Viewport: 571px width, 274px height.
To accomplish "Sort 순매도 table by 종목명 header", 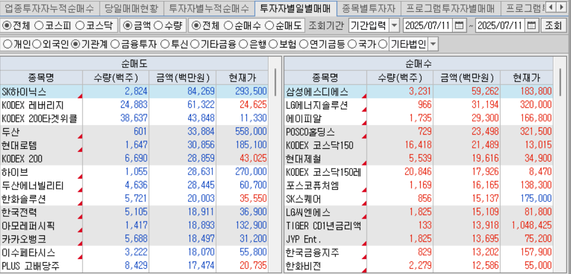I will point(42,77).
